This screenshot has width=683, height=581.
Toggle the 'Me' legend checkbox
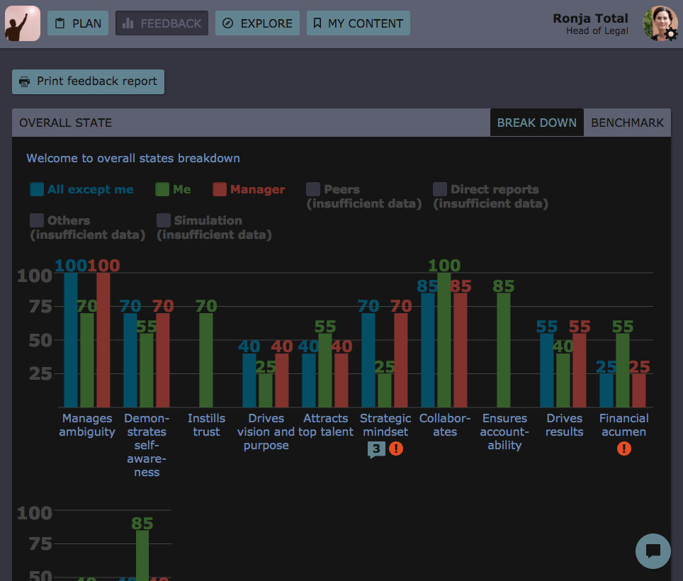[x=162, y=189]
